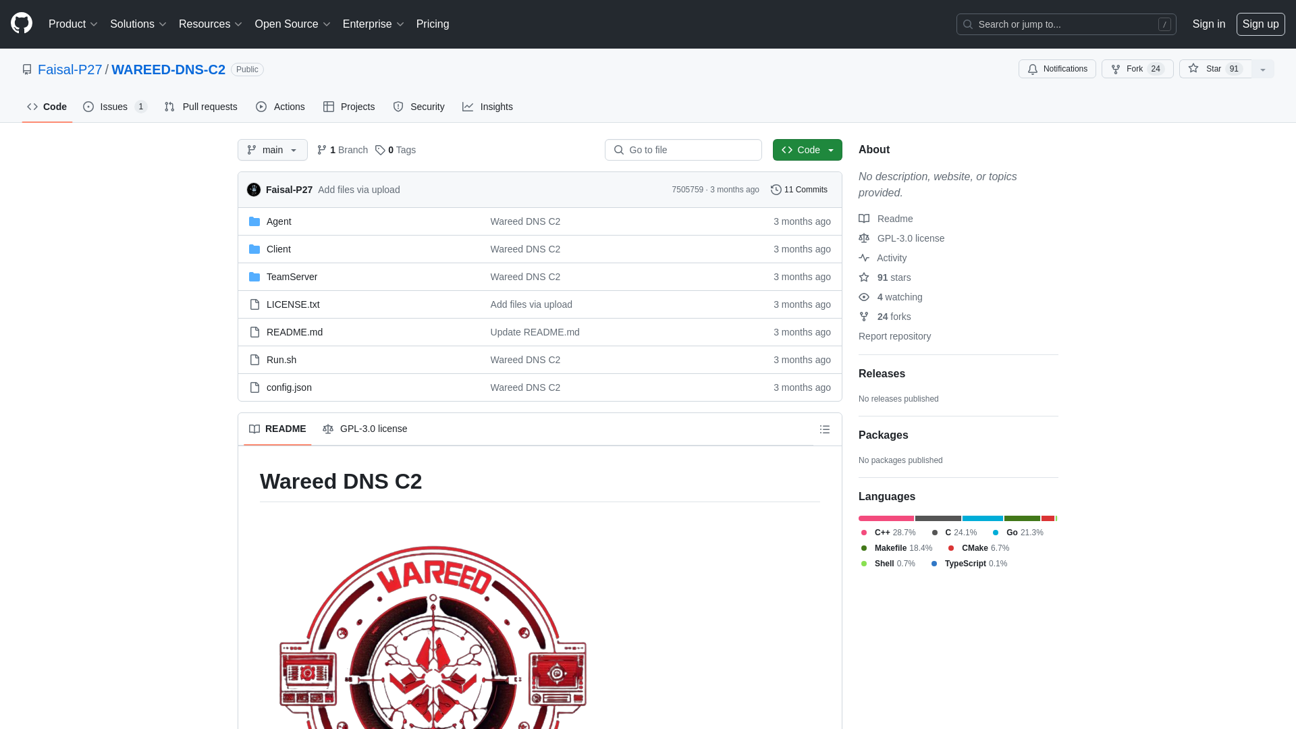Click the star icon beside 91 stars
The height and width of the screenshot is (729, 1296).
coord(864,277)
